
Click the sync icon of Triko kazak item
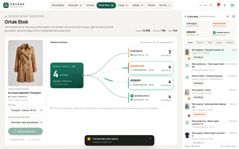(x=187, y=66)
